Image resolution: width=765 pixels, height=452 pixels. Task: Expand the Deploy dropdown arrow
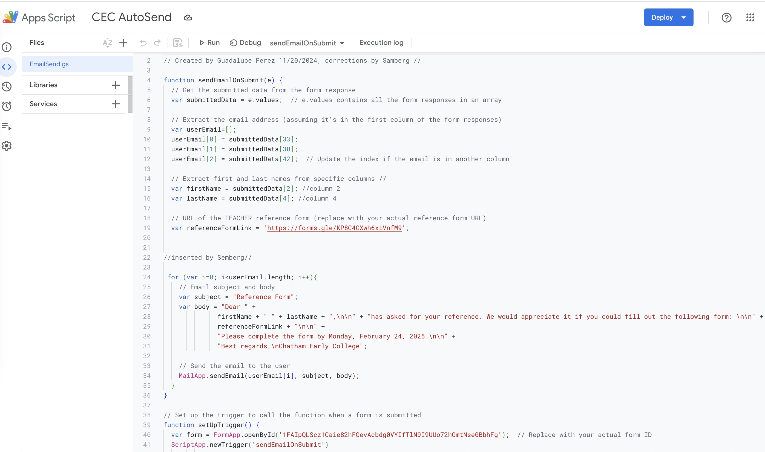click(684, 17)
